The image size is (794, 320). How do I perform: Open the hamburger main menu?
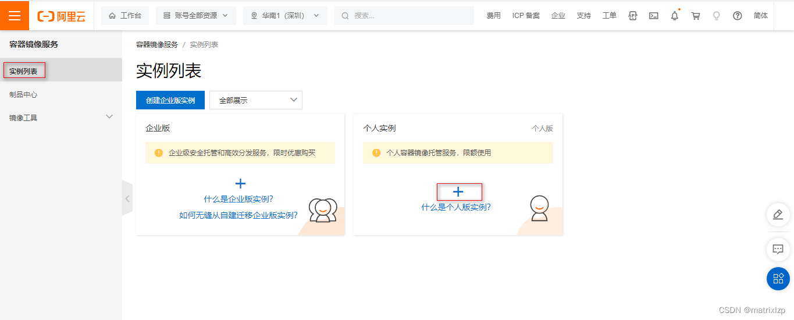pyautogui.click(x=15, y=15)
